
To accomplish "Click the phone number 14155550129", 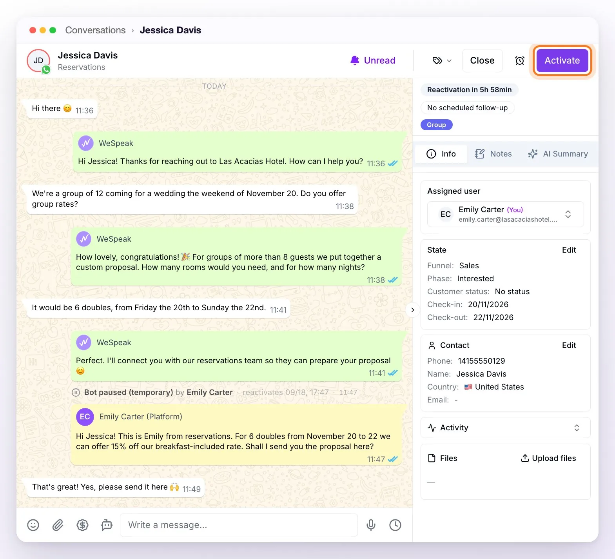I will tap(481, 361).
